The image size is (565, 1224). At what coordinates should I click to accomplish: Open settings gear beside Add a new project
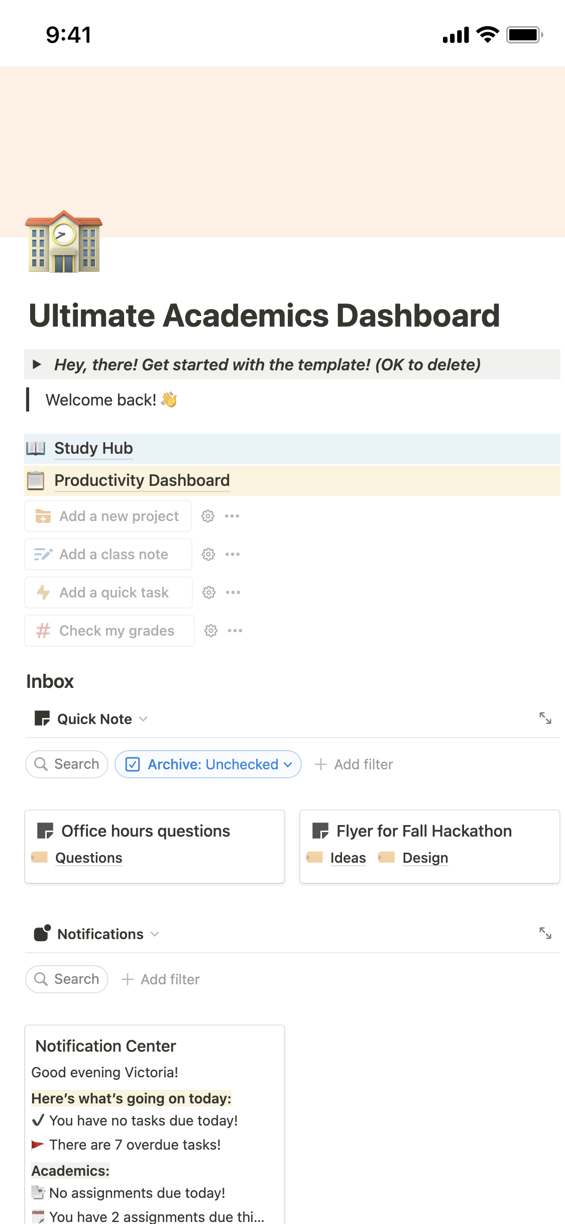208,516
